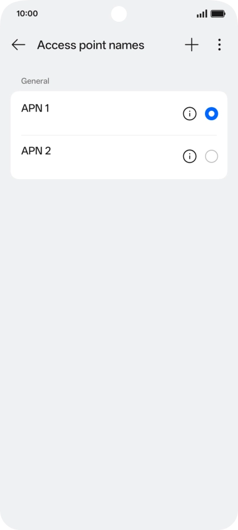Tap the Access point names title
The image size is (238, 530).
91,45
